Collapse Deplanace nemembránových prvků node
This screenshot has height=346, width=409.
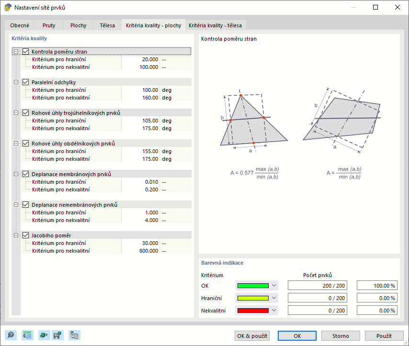click(16, 205)
